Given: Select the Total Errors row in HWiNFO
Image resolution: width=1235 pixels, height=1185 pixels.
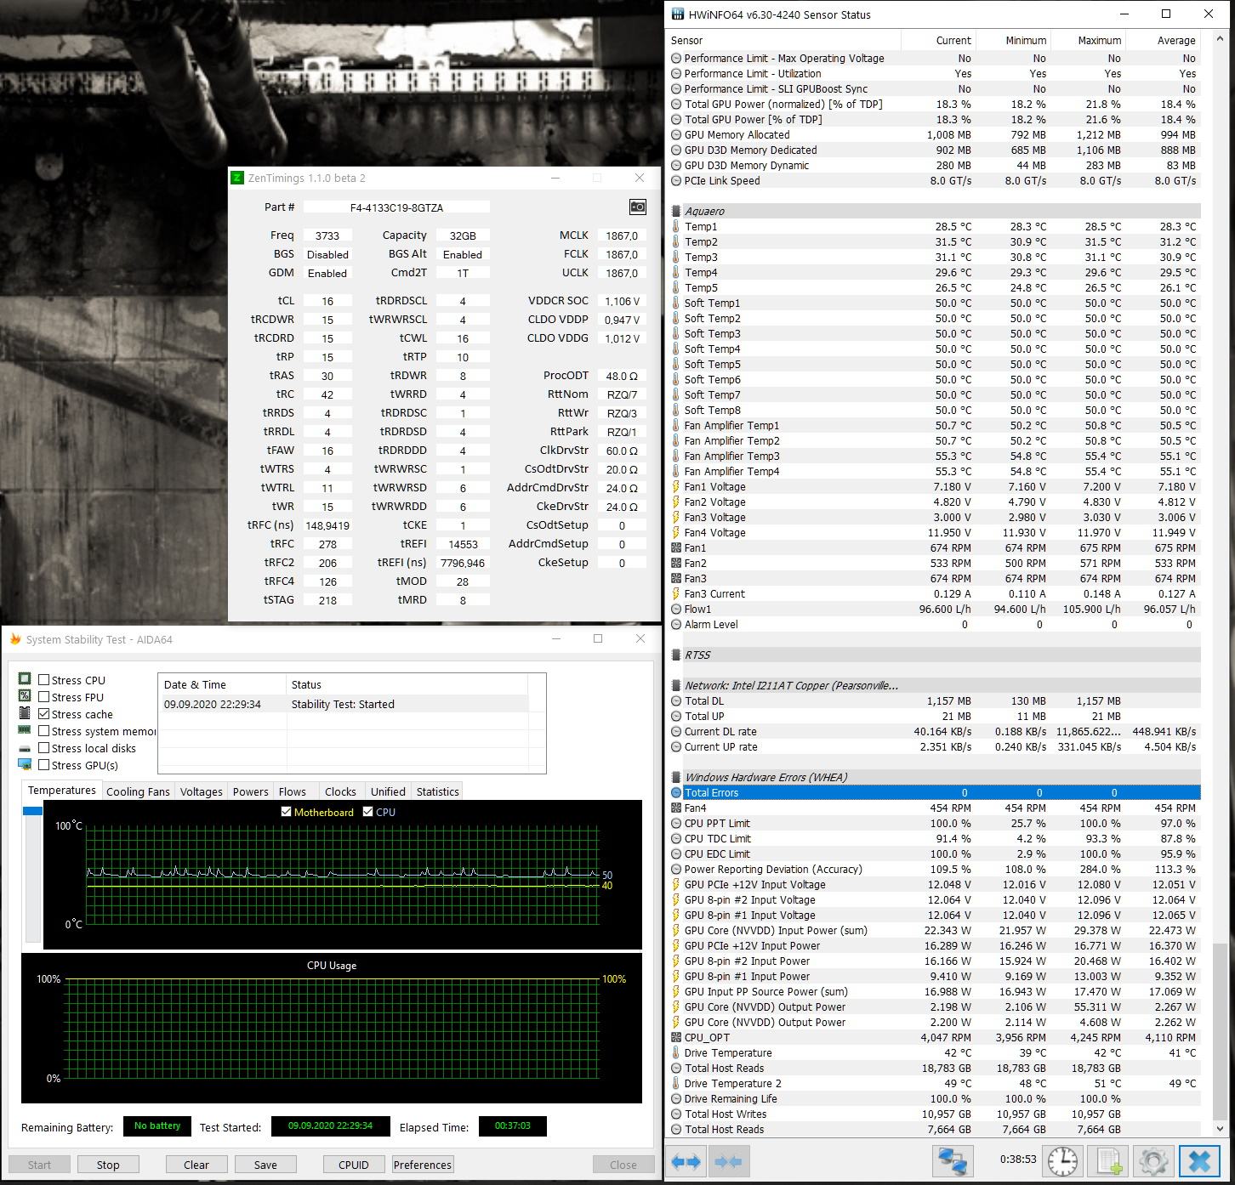Looking at the screenshot, I should point(935,793).
